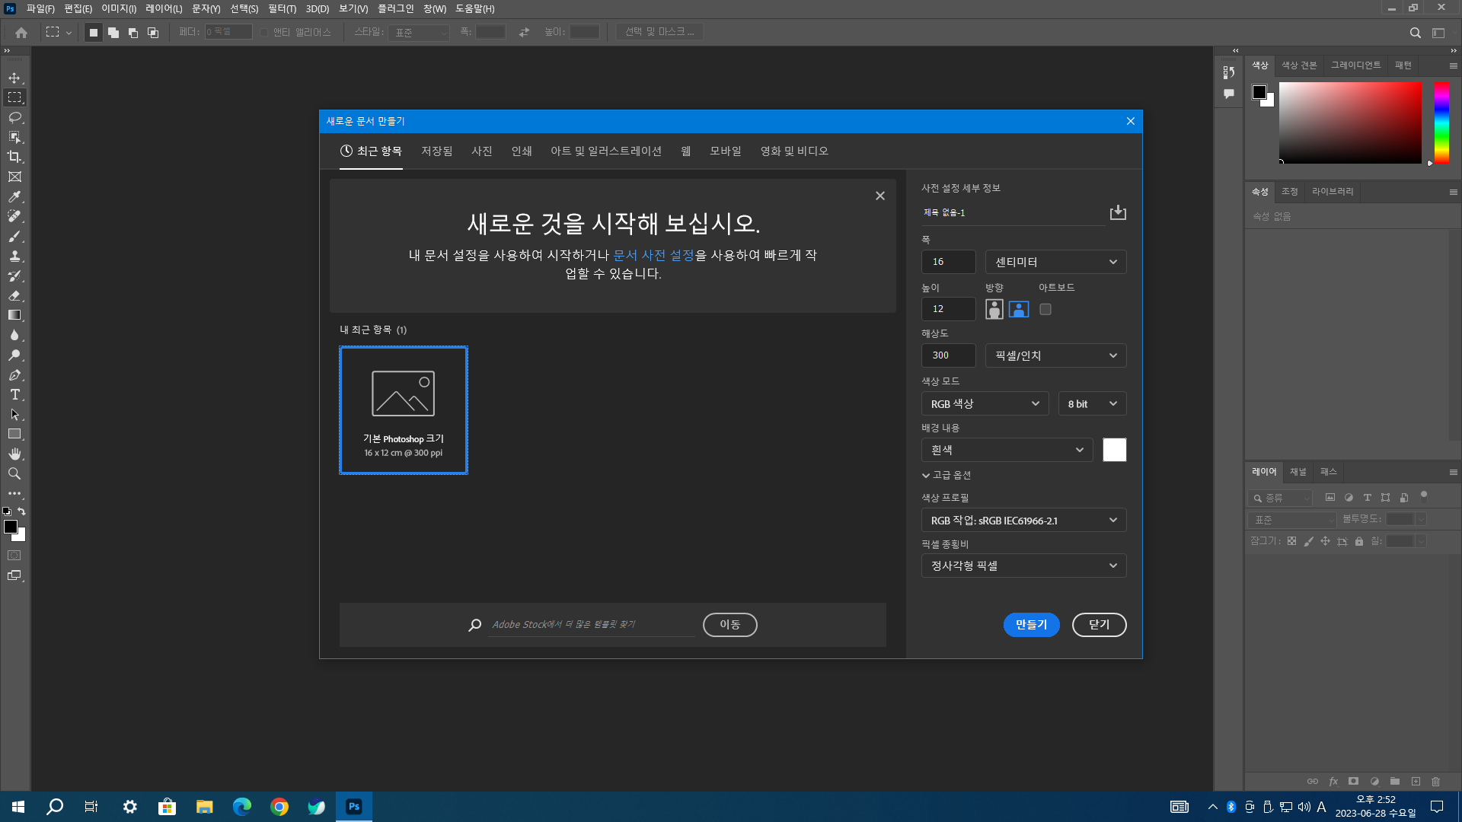The width and height of the screenshot is (1462, 822).
Task: Click the 문서 사전 설정 link
Action: pyautogui.click(x=653, y=255)
